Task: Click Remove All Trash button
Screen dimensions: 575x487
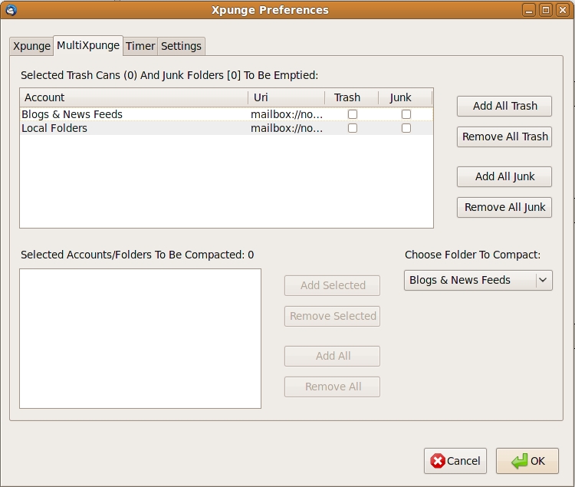Action: 504,137
